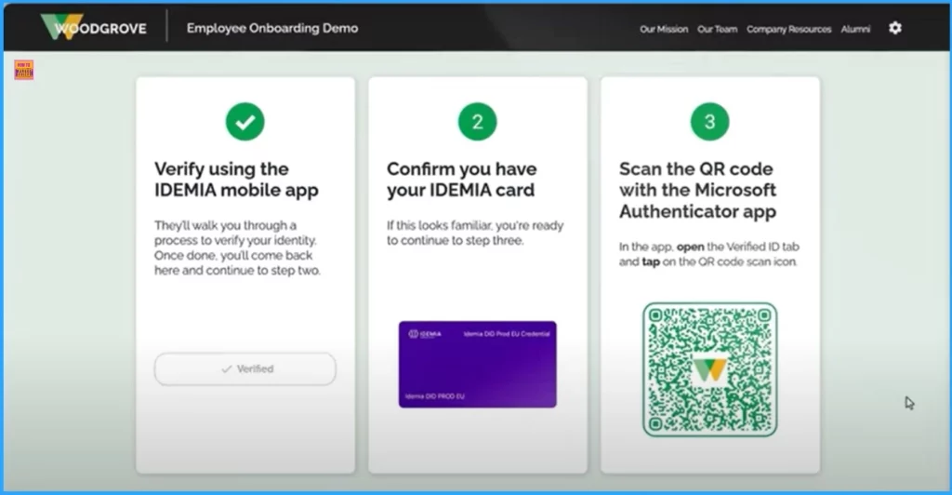Open the Our Team menu item
952x495 pixels.
(x=717, y=29)
